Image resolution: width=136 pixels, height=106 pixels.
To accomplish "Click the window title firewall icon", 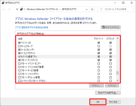I will [3, 3].
